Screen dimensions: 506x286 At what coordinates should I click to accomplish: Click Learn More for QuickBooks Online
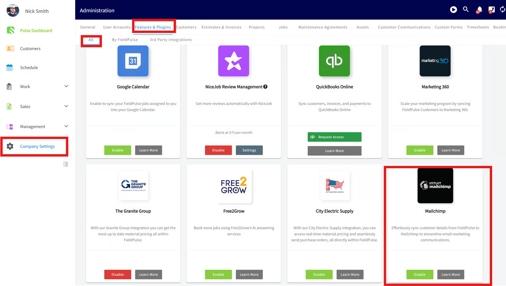point(335,151)
